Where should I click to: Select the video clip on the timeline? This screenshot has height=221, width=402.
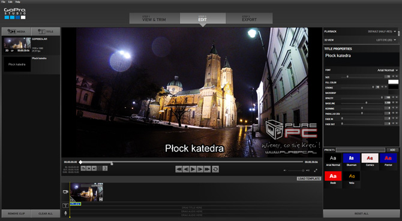click(86, 192)
